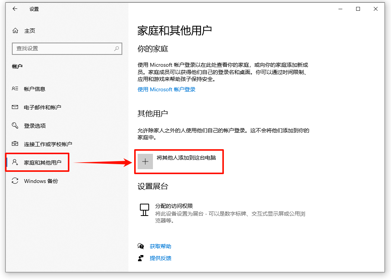This screenshot has height=280, width=391.
Task: Select the Windows 备份 sync icon
Action: pos(15,181)
